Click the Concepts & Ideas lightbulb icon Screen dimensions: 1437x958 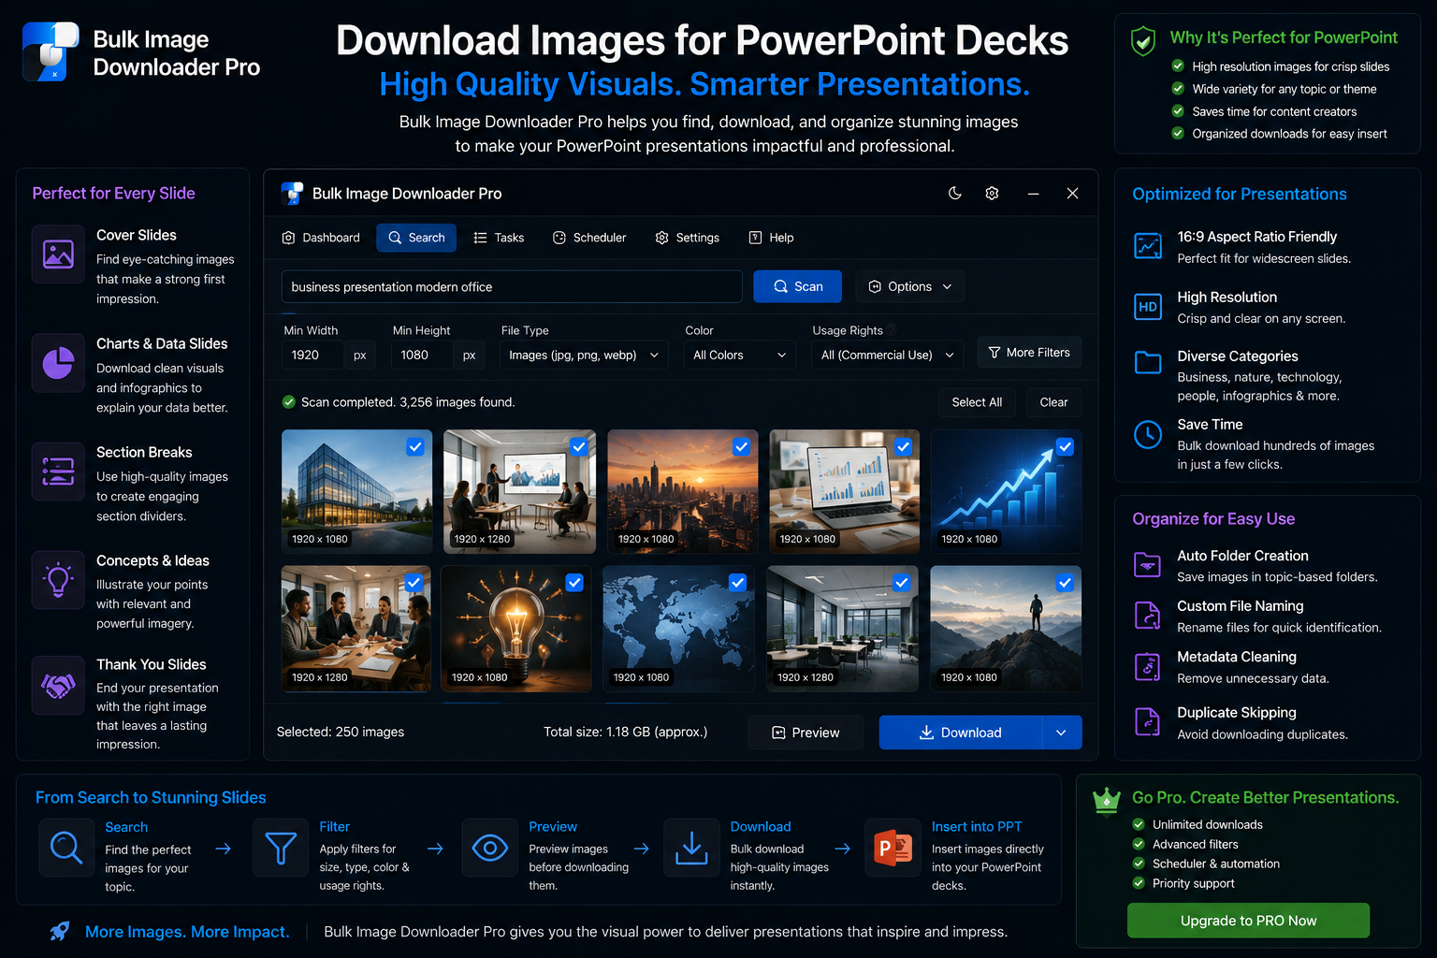pos(58,580)
